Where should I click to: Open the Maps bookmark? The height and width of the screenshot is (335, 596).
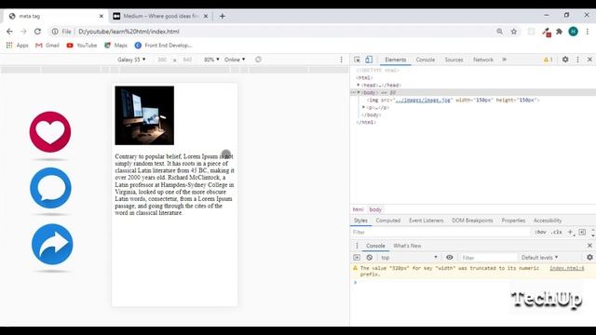(x=115, y=46)
